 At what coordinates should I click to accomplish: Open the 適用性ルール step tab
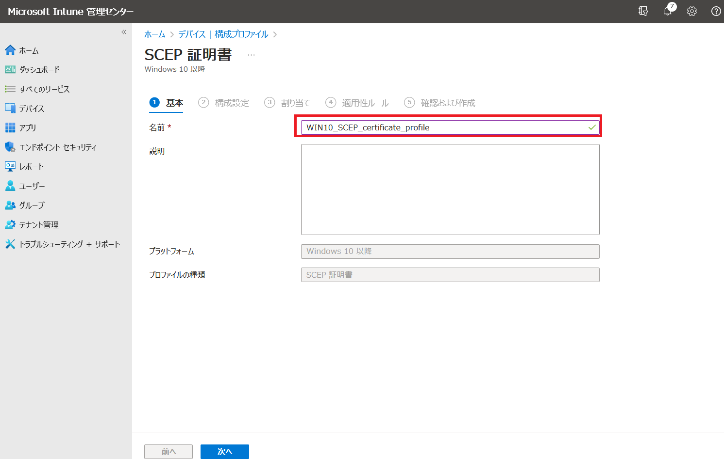(357, 103)
